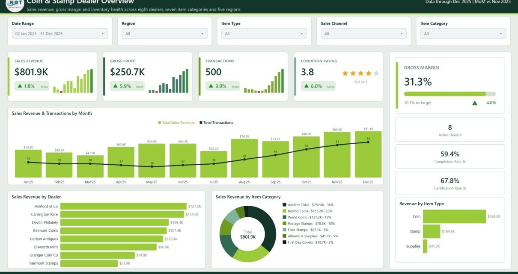Screen dimensions: 518x274
Task: Click the Sales Revenue green up-arrow indicator
Action: pos(20,86)
